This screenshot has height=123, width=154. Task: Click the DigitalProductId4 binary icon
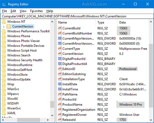[x=60, y=64]
